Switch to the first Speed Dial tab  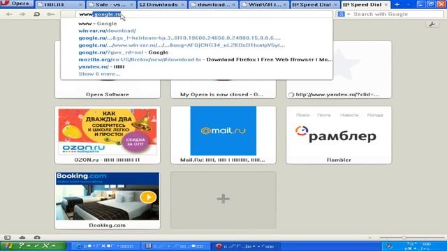[x=315, y=5]
